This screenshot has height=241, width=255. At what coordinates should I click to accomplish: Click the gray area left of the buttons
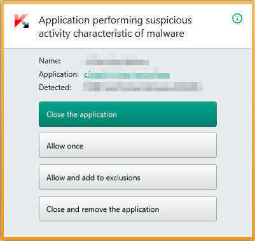21,160
